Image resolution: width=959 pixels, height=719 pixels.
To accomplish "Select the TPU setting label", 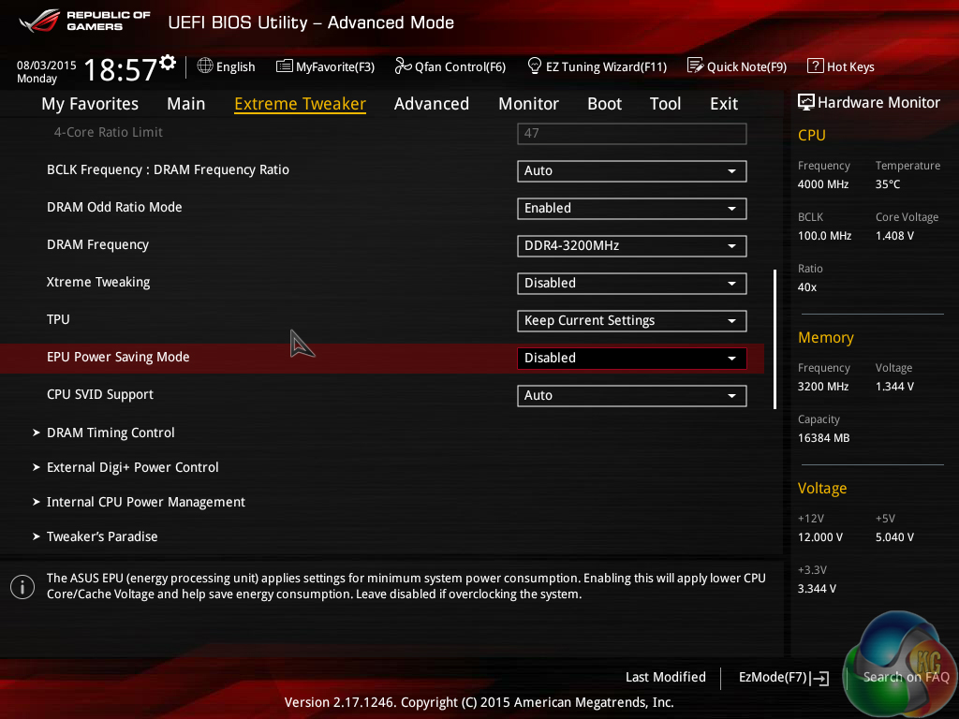I will 58,320.
